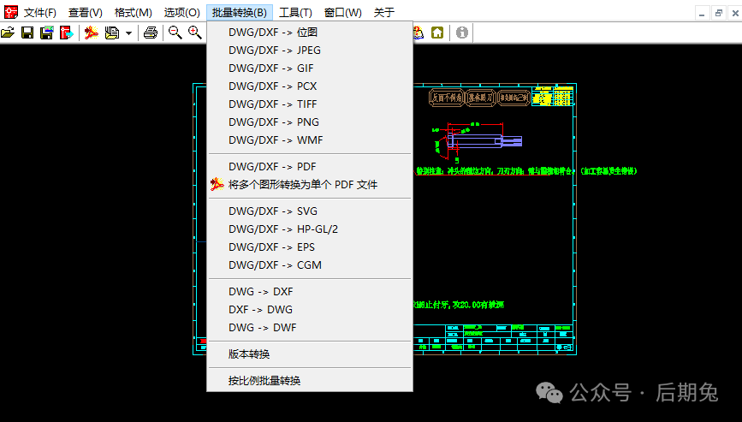Click the printer icon
Viewport: 742px width, 422px height.
point(151,33)
